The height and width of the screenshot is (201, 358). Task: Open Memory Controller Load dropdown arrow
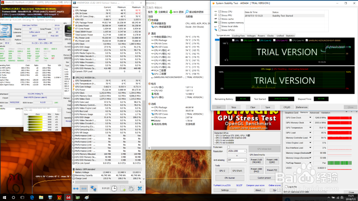pos(310,138)
